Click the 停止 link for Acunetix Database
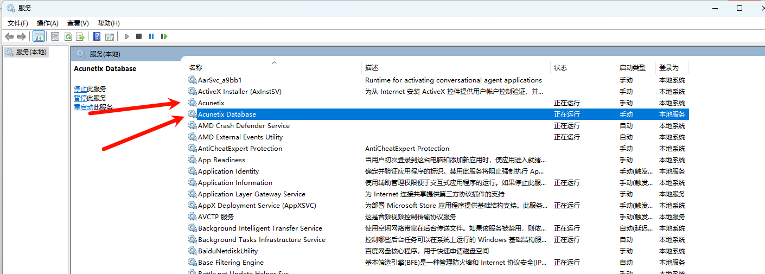765x274 pixels. (x=80, y=89)
